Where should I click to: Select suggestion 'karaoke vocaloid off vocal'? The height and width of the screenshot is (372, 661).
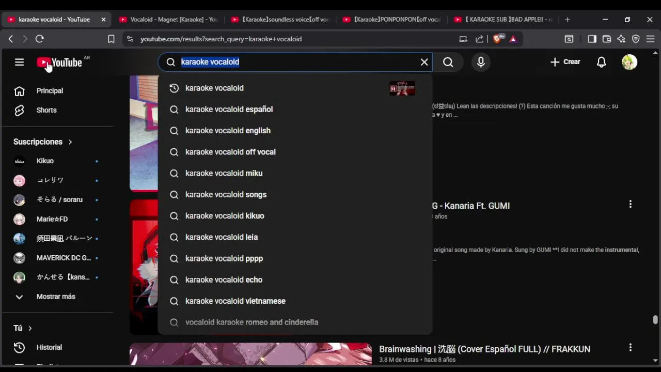(295, 152)
